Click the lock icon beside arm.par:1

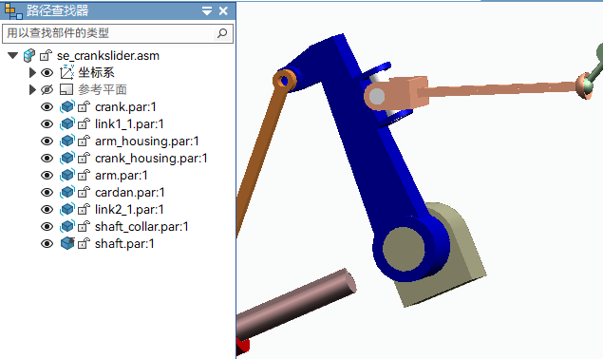point(84,175)
